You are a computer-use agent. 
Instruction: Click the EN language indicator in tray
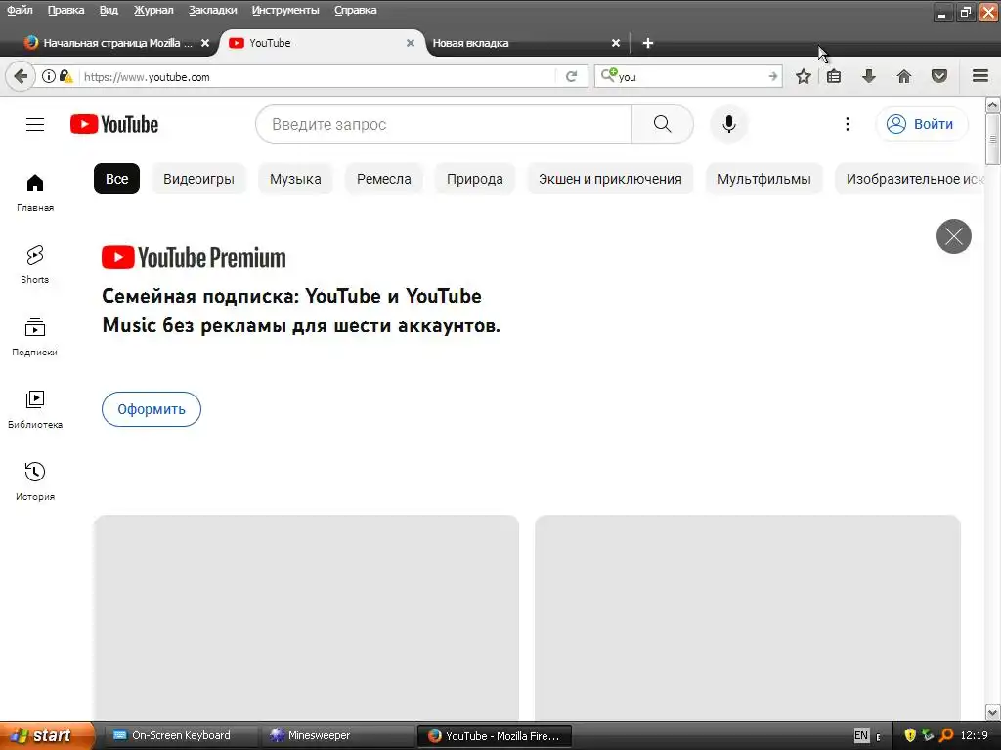[x=860, y=735]
